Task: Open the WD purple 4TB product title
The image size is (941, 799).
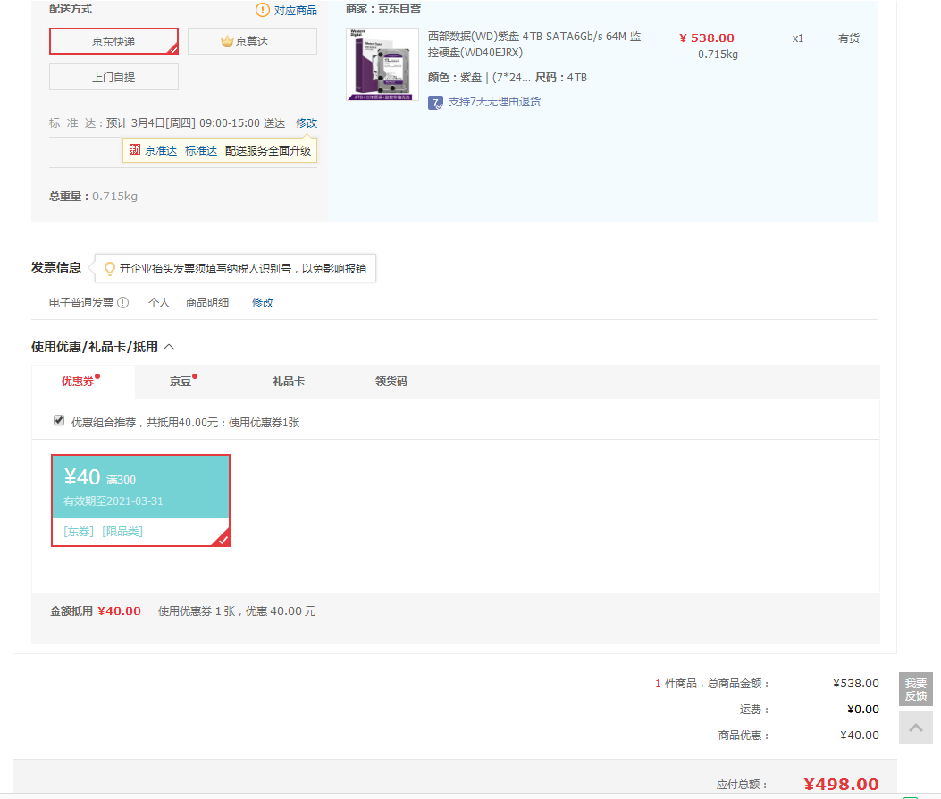Action: pyautogui.click(x=534, y=45)
